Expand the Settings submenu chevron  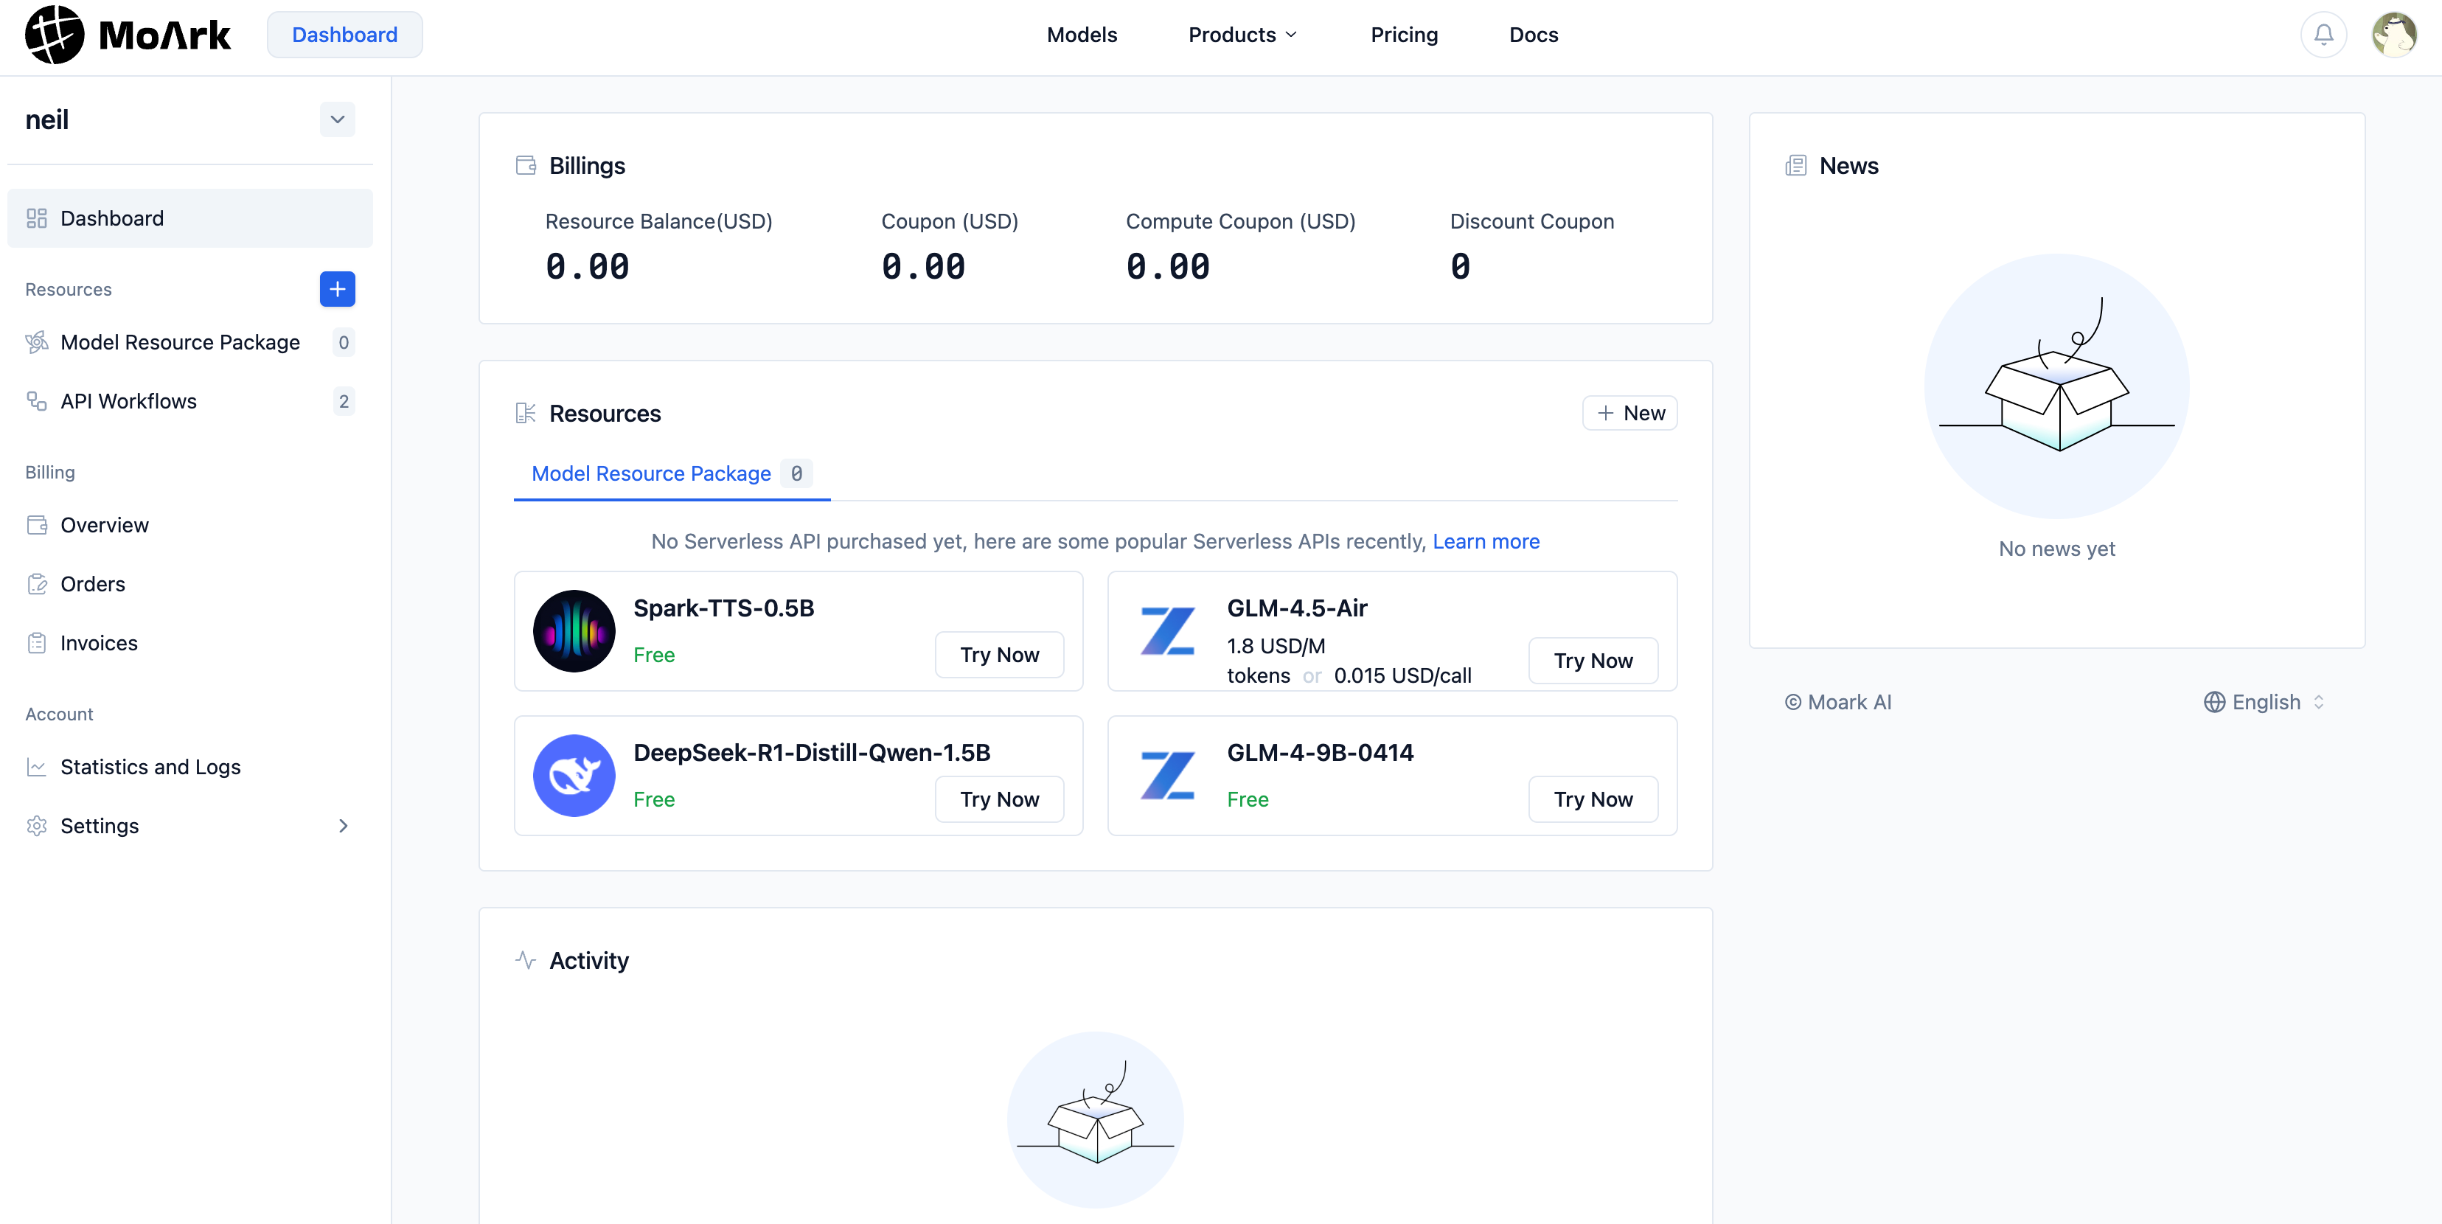(343, 826)
